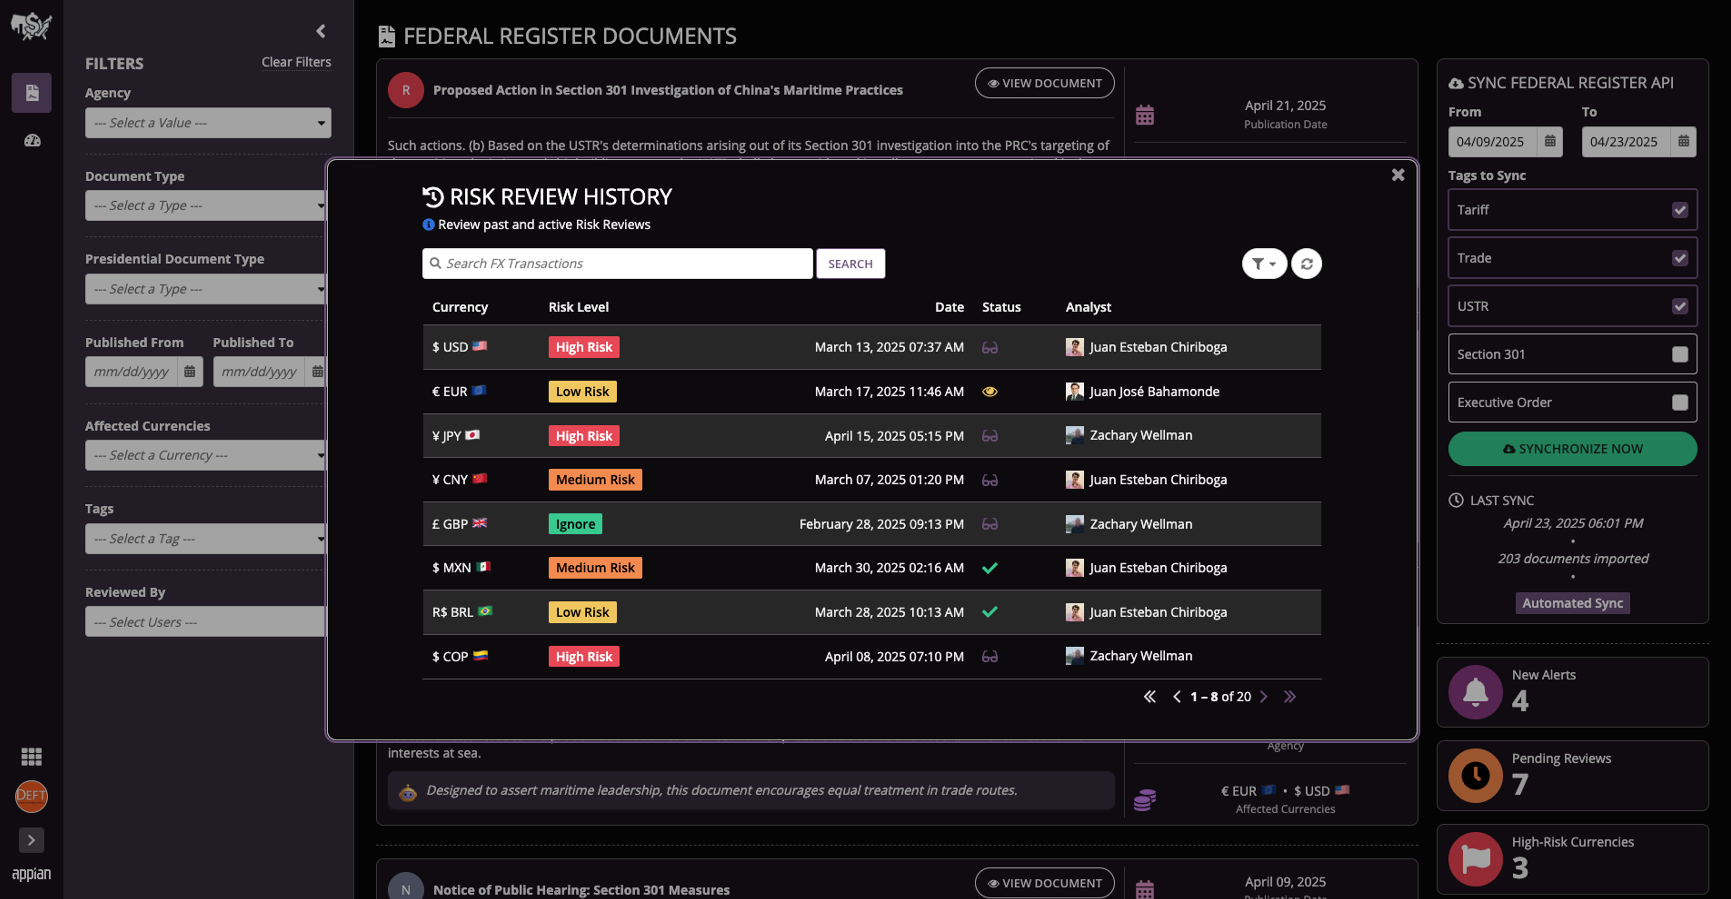Sort by Date column header
The height and width of the screenshot is (899, 1731).
[949, 307]
